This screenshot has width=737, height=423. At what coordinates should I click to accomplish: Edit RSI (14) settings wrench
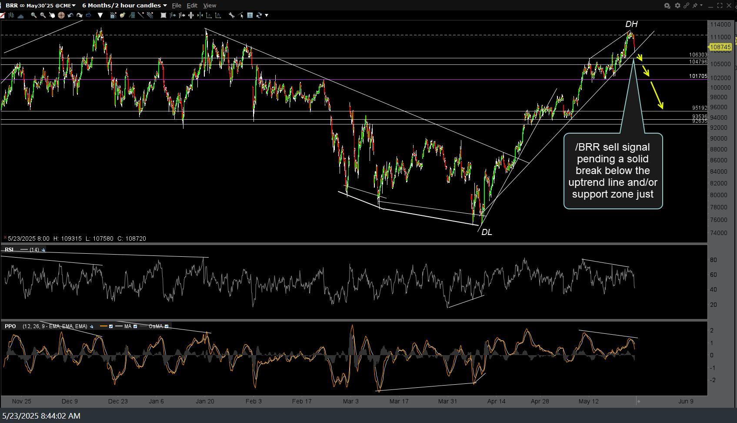click(43, 250)
